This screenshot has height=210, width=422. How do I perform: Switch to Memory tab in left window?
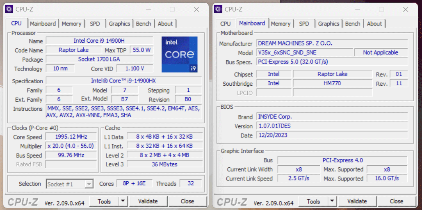click(71, 24)
